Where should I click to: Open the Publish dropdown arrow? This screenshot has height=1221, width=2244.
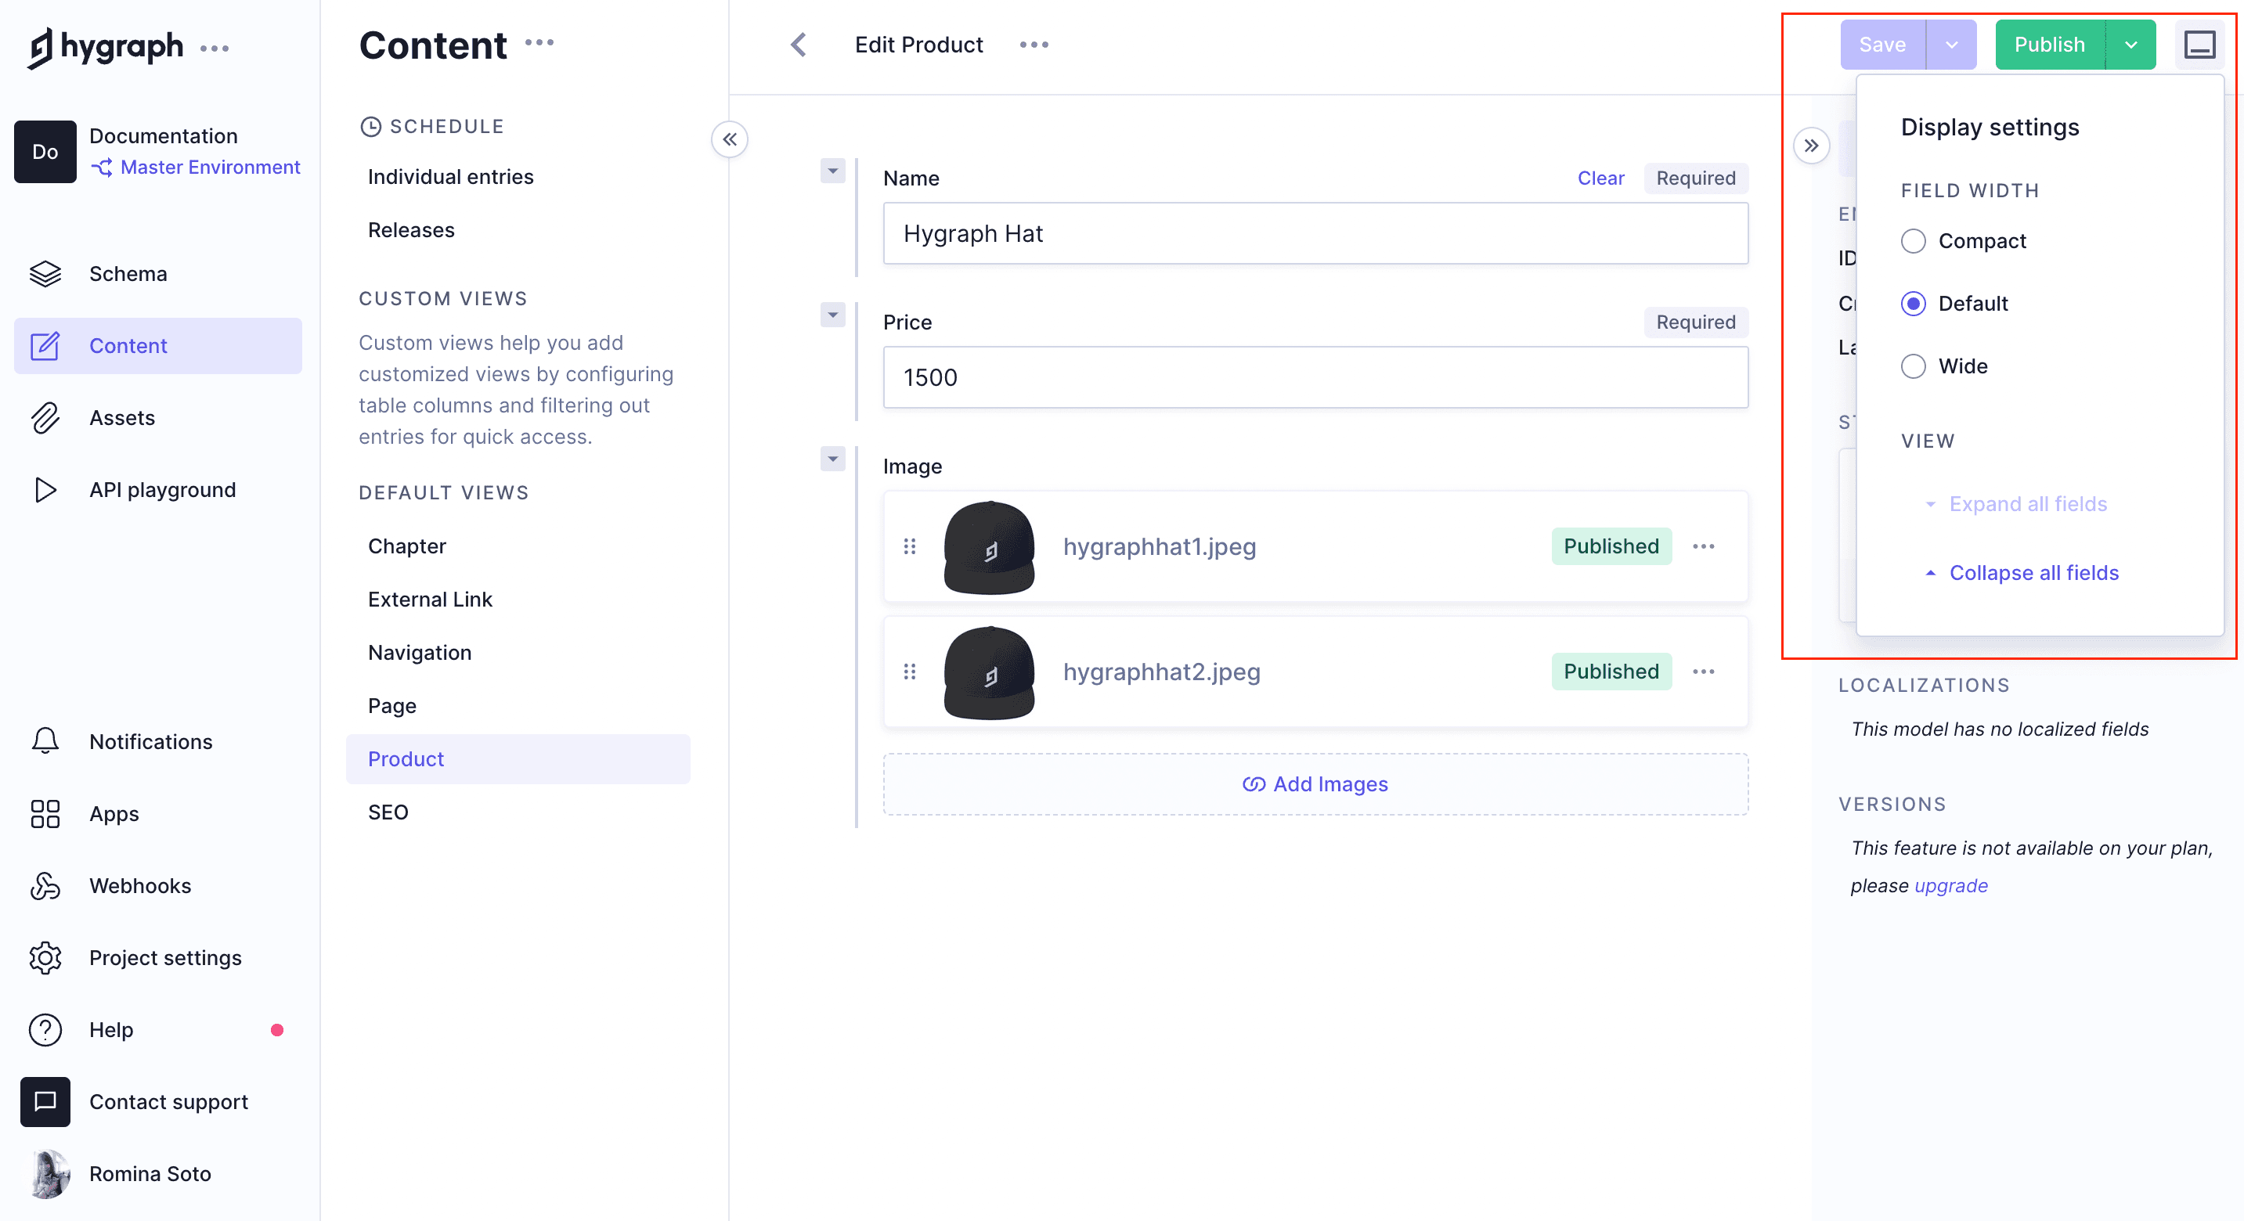2130,45
